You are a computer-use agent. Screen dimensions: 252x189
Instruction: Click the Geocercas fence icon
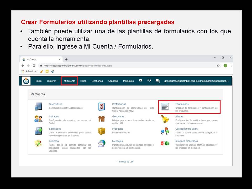tap(102, 119)
